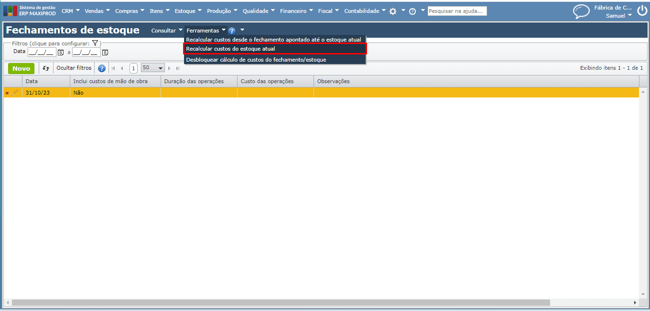The width and height of the screenshot is (650, 311).
Task: Sort by the Data column header
Action: point(46,81)
